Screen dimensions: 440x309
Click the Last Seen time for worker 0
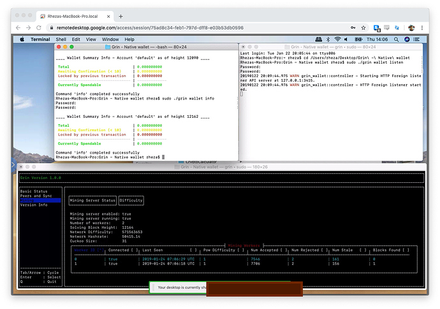(x=168, y=259)
